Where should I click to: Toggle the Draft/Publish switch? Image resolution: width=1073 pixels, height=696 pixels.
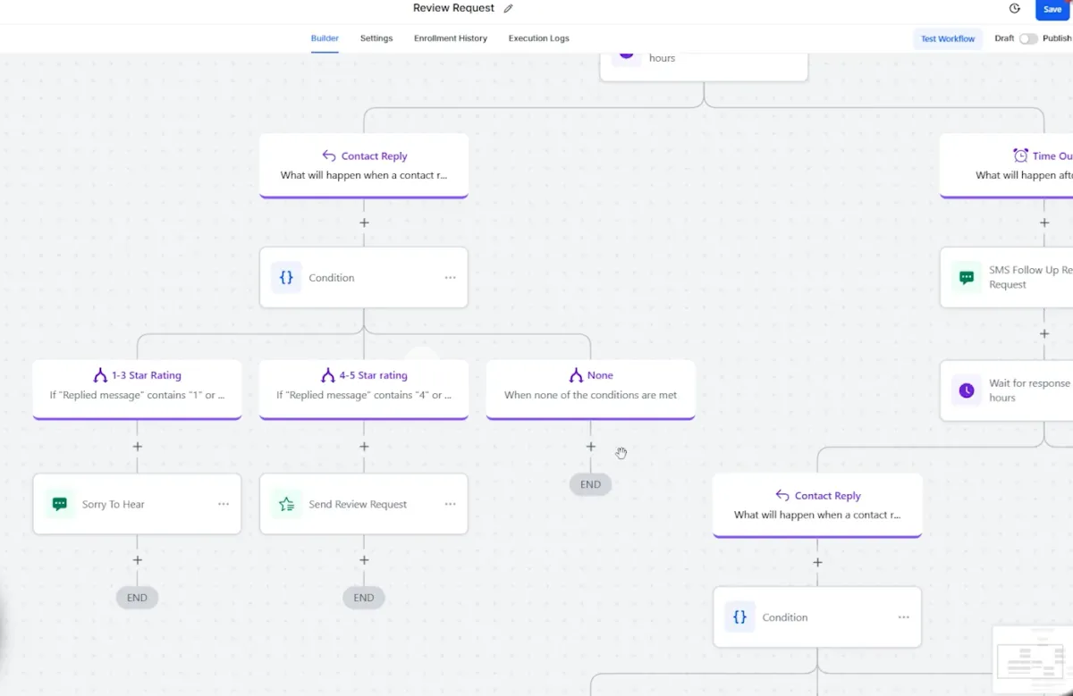click(1028, 38)
